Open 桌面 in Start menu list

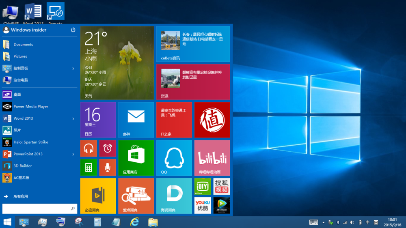[40, 95]
